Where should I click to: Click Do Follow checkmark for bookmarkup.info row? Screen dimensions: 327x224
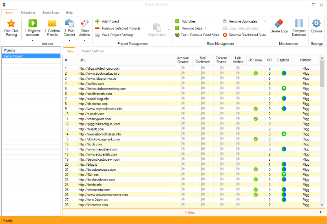[256, 73]
